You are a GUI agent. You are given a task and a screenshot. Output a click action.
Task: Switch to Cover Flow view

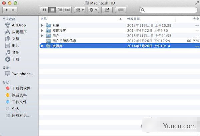pyautogui.click(x=67, y=10)
